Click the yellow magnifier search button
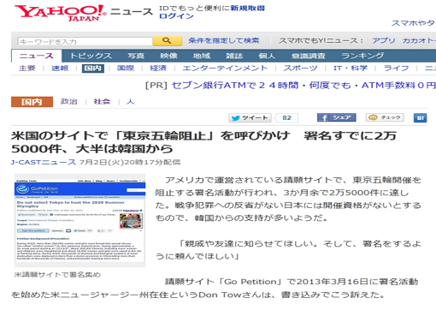Image resolution: width=436 pixels, height=310 pixels. point(168,41)
